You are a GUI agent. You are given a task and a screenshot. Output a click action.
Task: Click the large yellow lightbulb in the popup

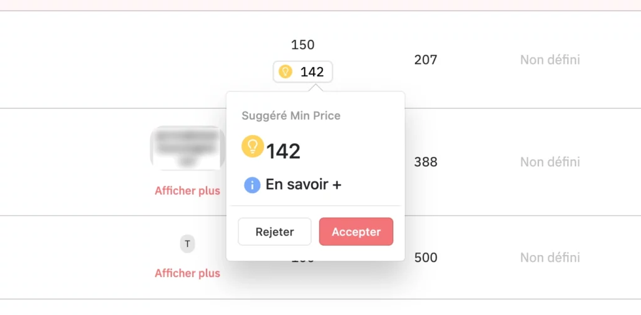click(252, 147)
